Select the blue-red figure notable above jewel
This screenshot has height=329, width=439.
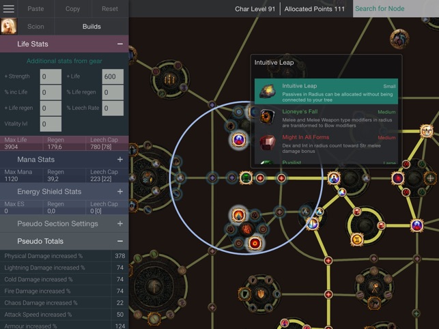point(239,139)
